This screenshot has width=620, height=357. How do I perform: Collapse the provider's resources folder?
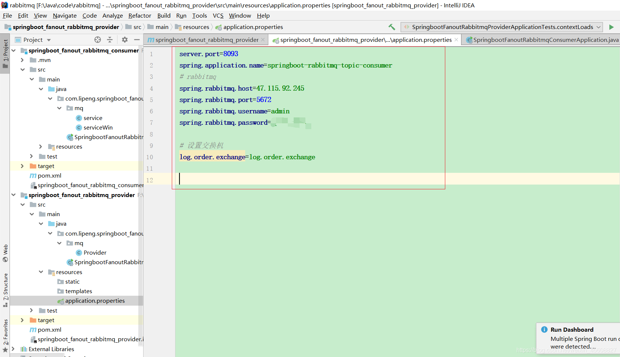[x=41, y=272]
